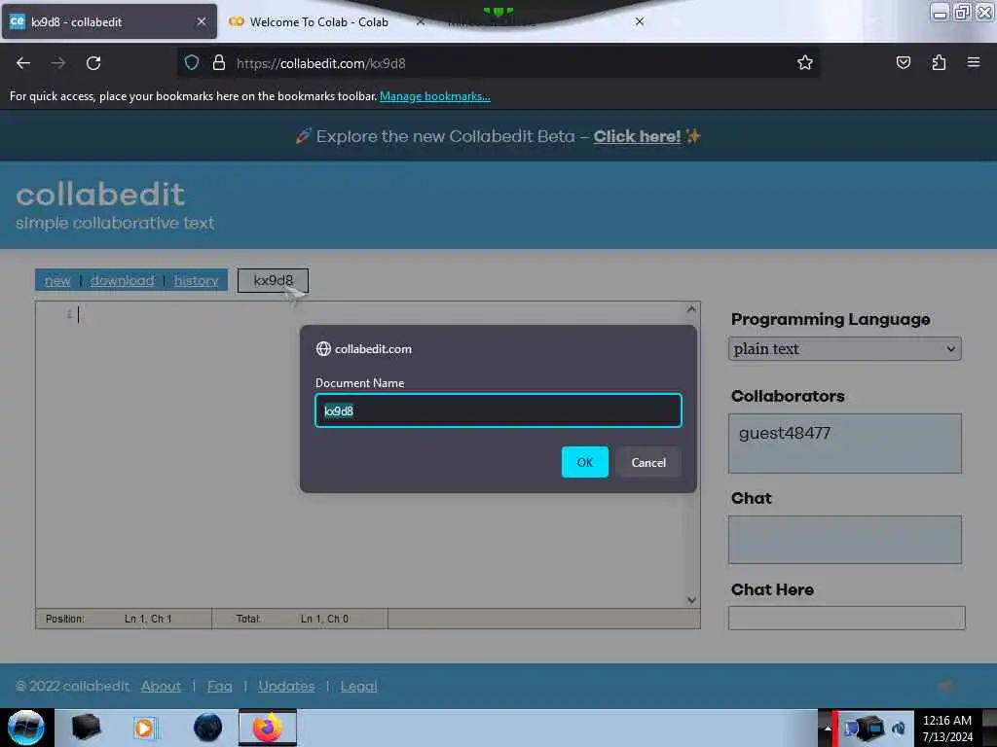Open the Extensions puzzle icon

click(939, 62)
